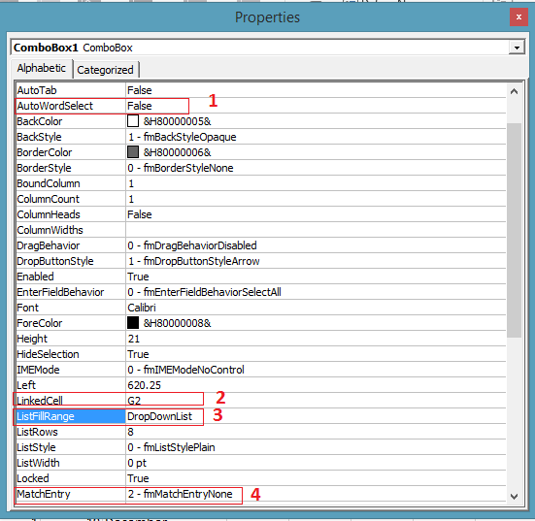This screenshot has height=521, width=535.
Task: Click the fmBackStyleOpaque value
Action: pos(183,137)
